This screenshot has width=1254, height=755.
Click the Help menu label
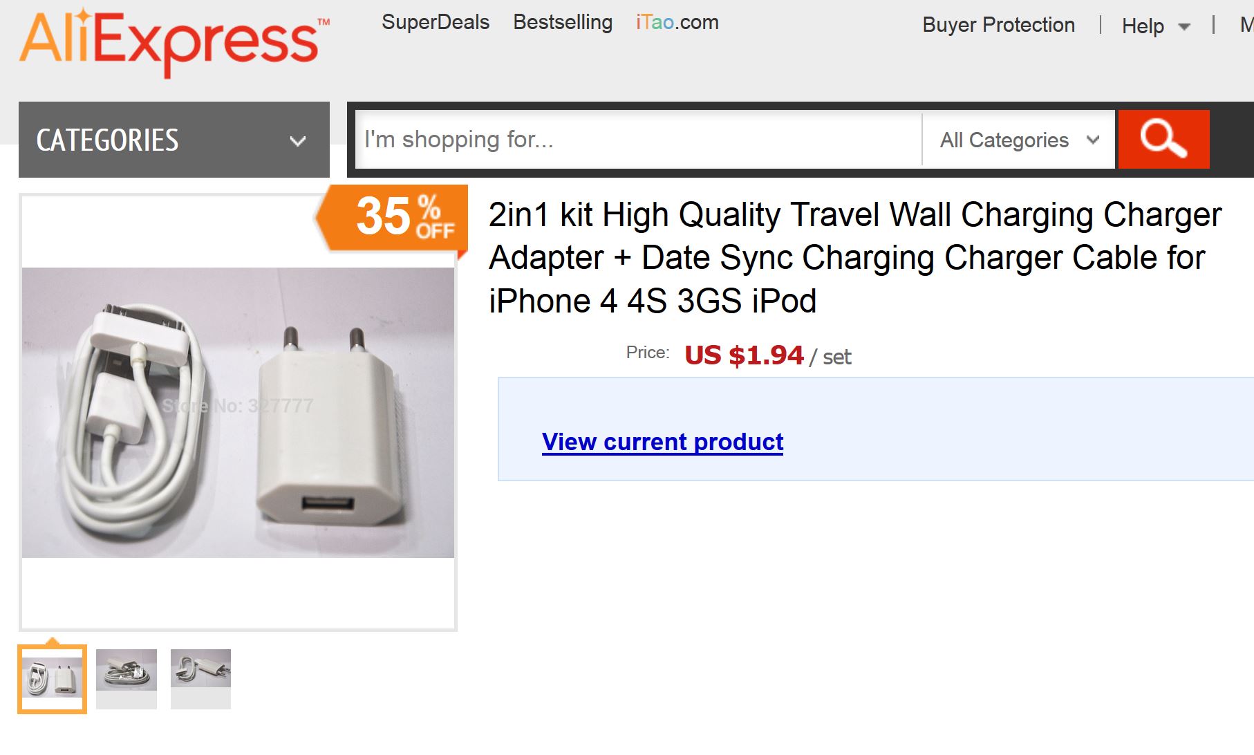tap(1143, 26)
